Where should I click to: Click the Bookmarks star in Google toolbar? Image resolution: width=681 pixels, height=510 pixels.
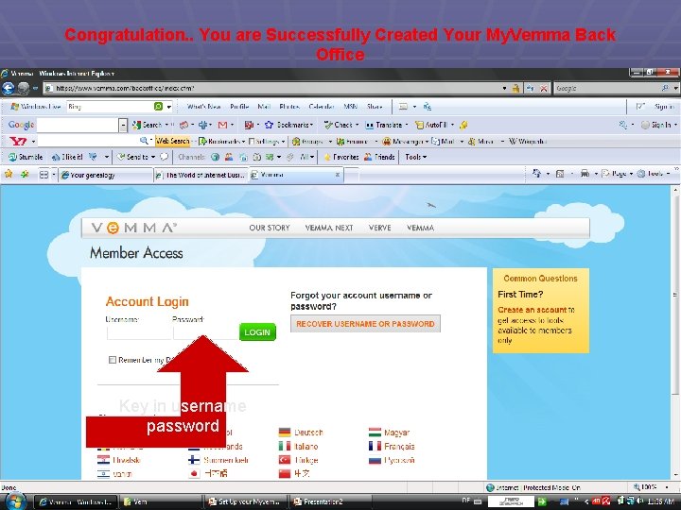(x=269, y=125)
